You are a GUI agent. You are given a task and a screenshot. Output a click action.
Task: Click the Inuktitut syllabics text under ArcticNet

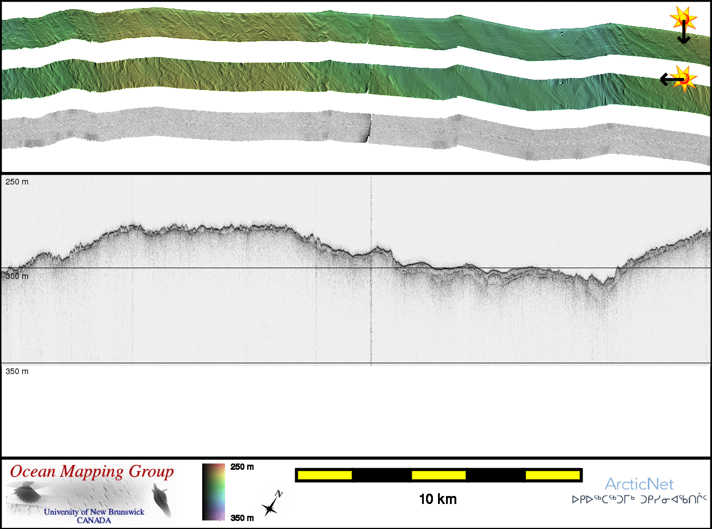pyautogui.click(x=639, y=500)
